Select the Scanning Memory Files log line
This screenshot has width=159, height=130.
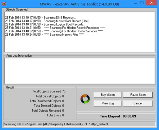pos(45,35)
